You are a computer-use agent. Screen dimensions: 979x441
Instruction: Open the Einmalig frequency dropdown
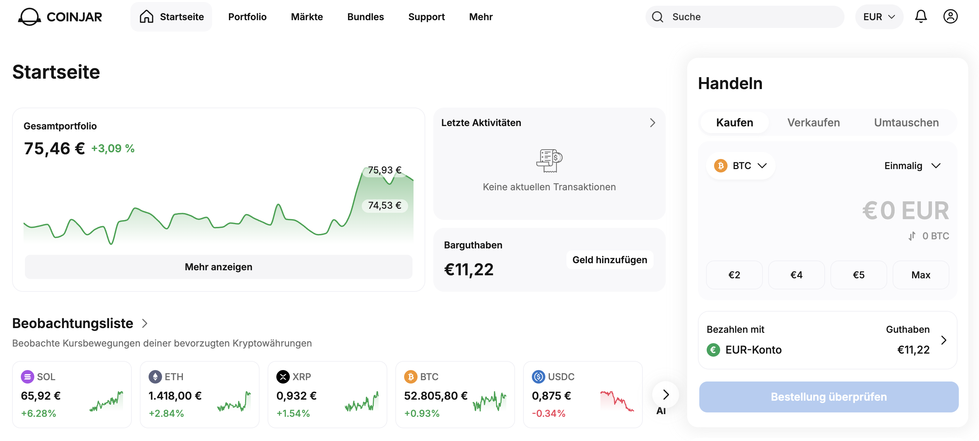(x=912, y=166)
